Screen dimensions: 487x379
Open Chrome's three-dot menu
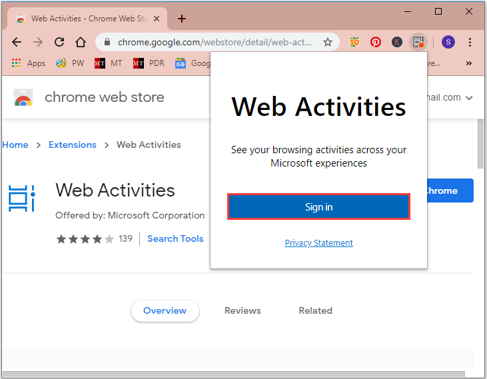(x=470, y=42)
